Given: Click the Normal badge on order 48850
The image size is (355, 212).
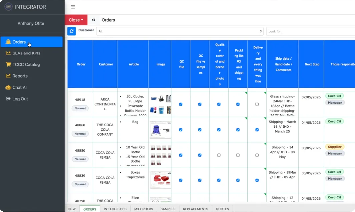Looking at the screenshot, I should 80,159.
